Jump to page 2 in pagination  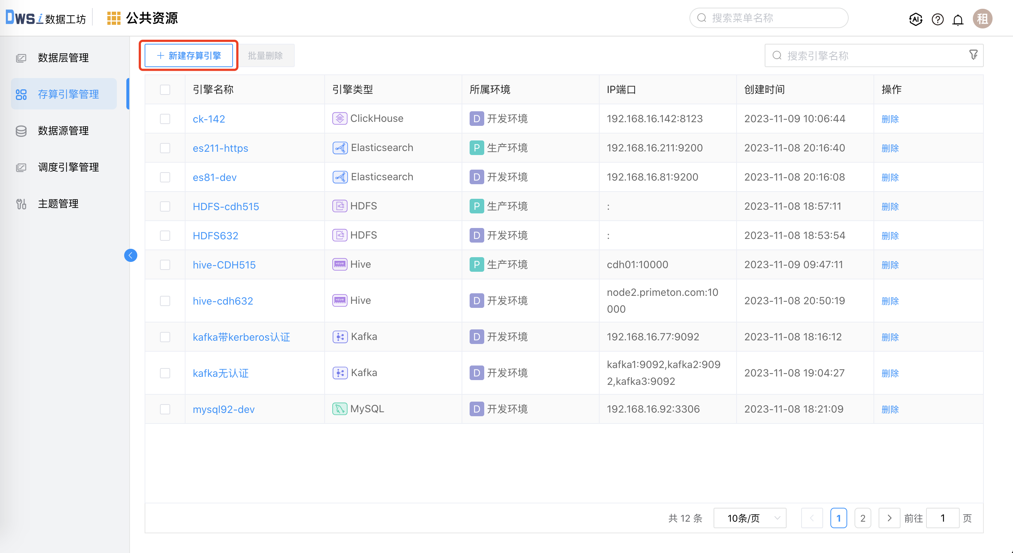[863, 518]
